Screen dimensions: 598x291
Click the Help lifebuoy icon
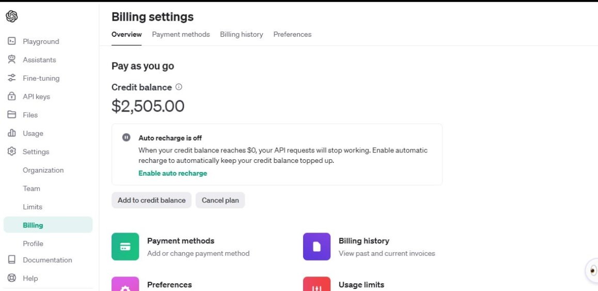tap(12, 278)
